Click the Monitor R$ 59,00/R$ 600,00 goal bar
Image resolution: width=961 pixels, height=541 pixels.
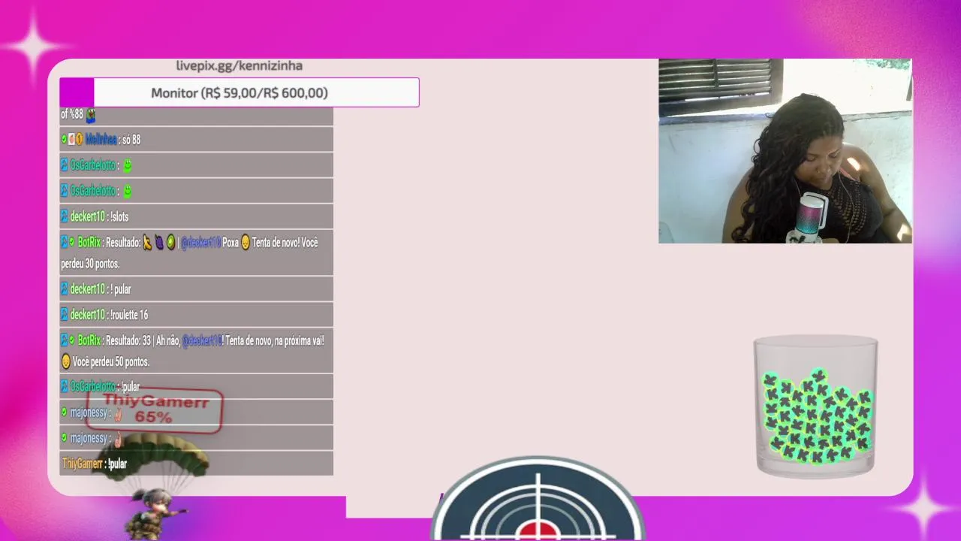coord(239,92)
